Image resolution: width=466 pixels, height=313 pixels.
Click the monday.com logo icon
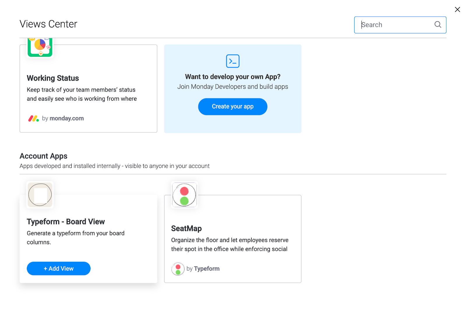(x=33, y=118)
